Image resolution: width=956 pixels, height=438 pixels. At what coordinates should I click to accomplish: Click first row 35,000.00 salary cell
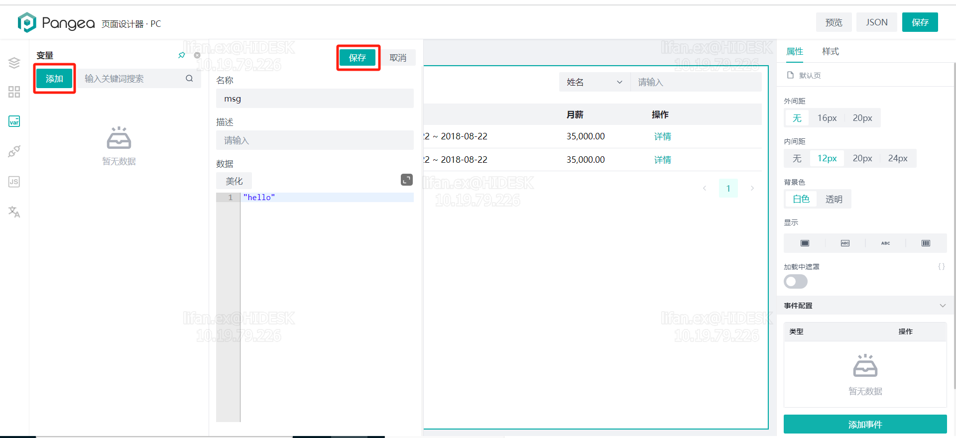(x=586, y=136)
